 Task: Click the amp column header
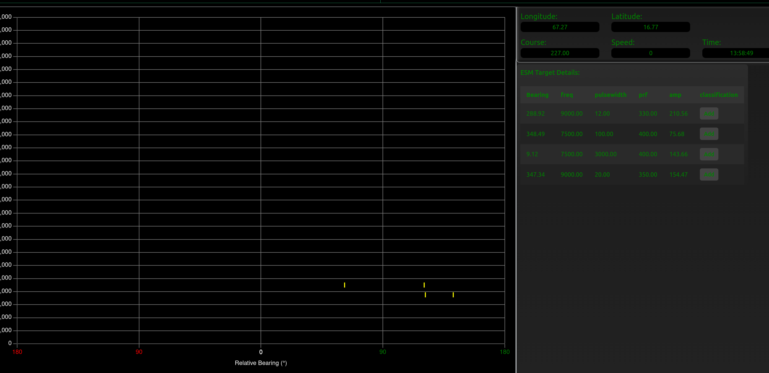pos(675,95)
